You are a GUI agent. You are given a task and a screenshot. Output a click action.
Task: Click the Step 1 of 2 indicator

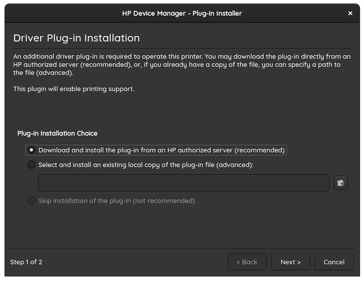coord(26,262)
